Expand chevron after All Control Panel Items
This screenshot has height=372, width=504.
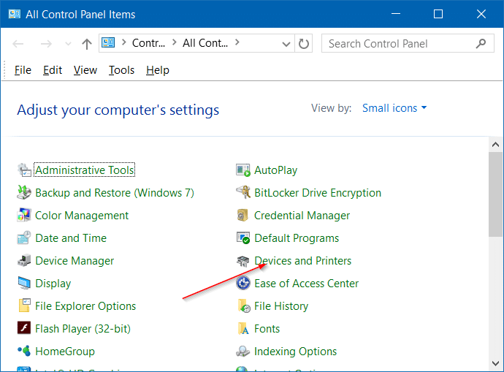[x=237, y=42]
